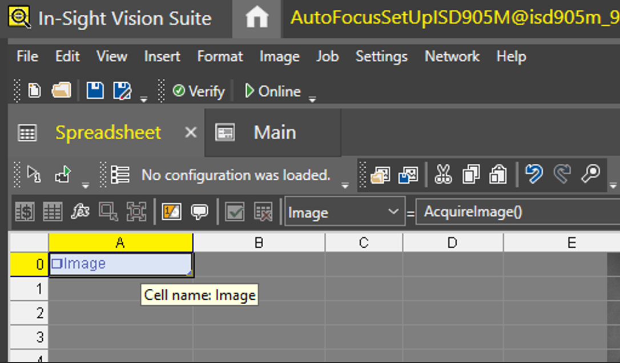The height and width of the screenshot is (363, 620).
Task: Click the Paste clipboard icon
Action: [x=498, y=175]
